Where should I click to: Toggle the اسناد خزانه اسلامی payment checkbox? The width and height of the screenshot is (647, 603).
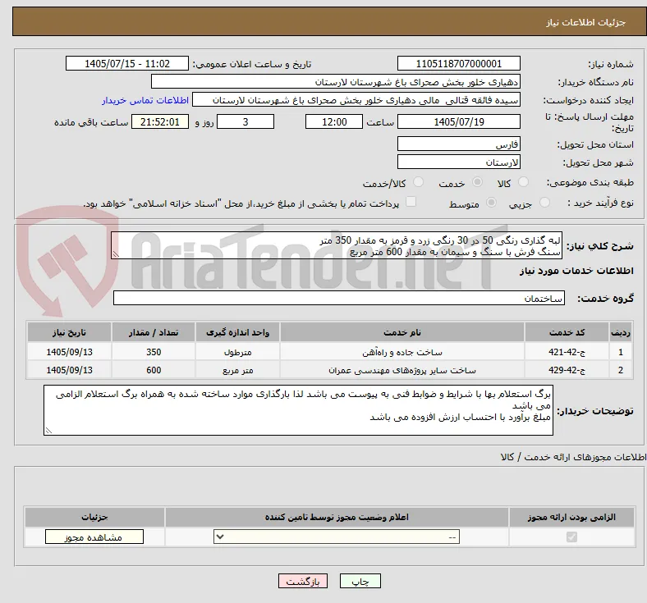(411, 202)
